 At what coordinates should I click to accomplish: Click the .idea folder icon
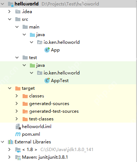point(18,12)
